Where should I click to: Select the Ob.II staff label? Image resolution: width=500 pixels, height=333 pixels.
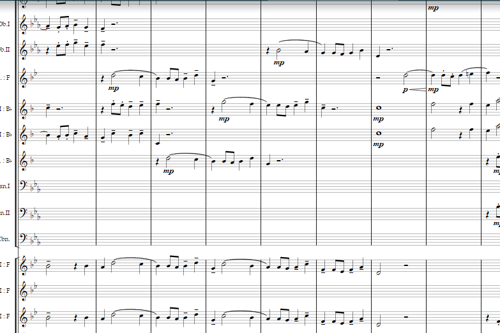point(4,50)
